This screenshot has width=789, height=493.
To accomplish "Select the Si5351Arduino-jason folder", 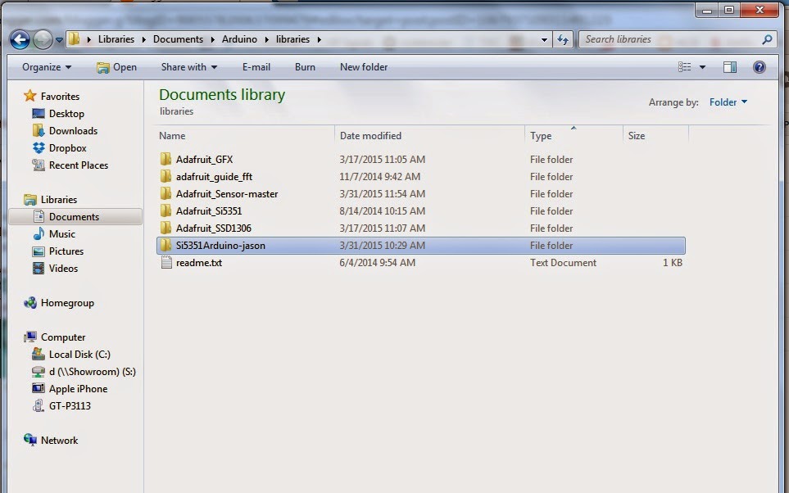I will click(x=420, y=246).
